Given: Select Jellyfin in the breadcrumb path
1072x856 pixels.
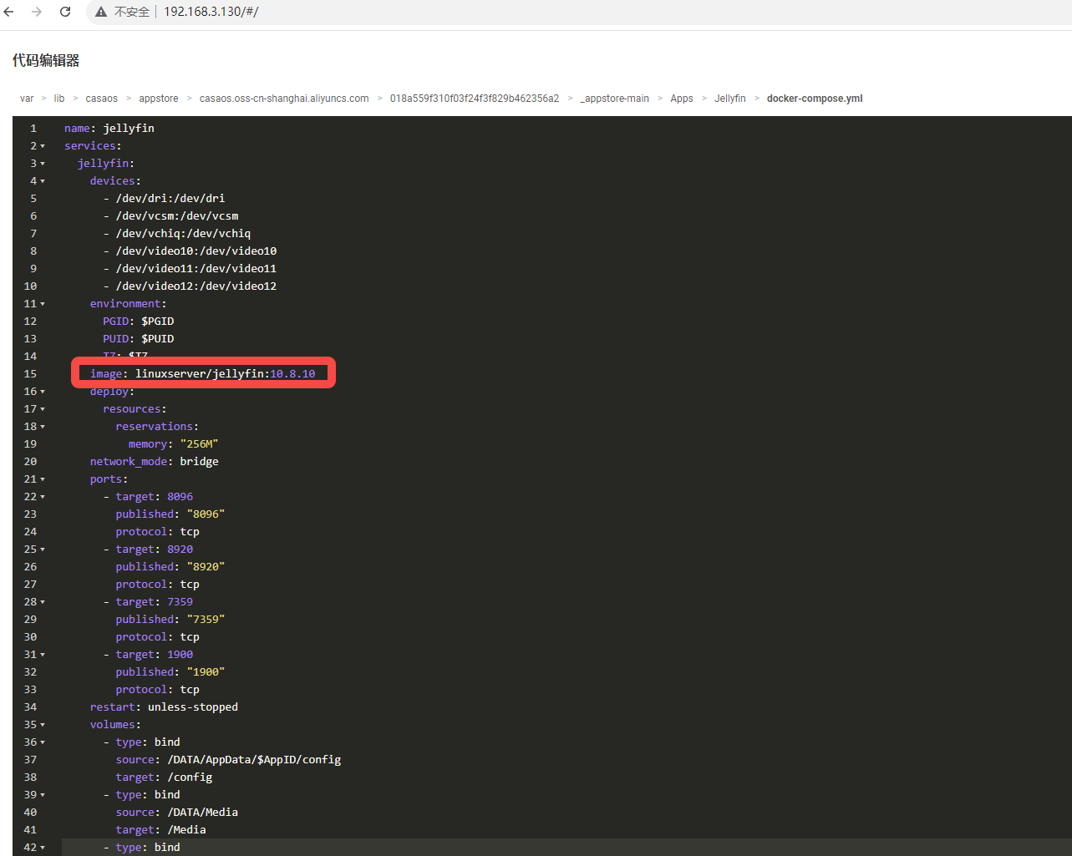Looking at the screenshot, I should click(729, 98).
